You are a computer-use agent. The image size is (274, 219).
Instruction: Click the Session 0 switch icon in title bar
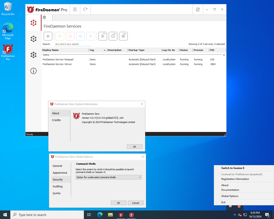pyautogui.click(x=198, y=10)
